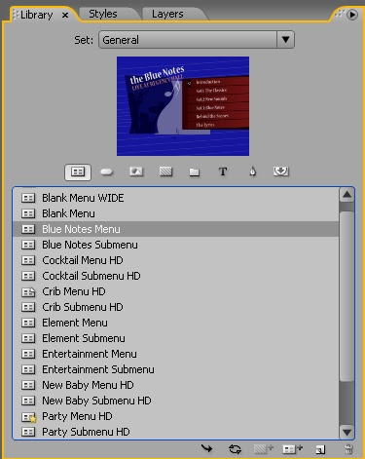Click menu icon beside New Baby Submenu HD

pos(28,401)
